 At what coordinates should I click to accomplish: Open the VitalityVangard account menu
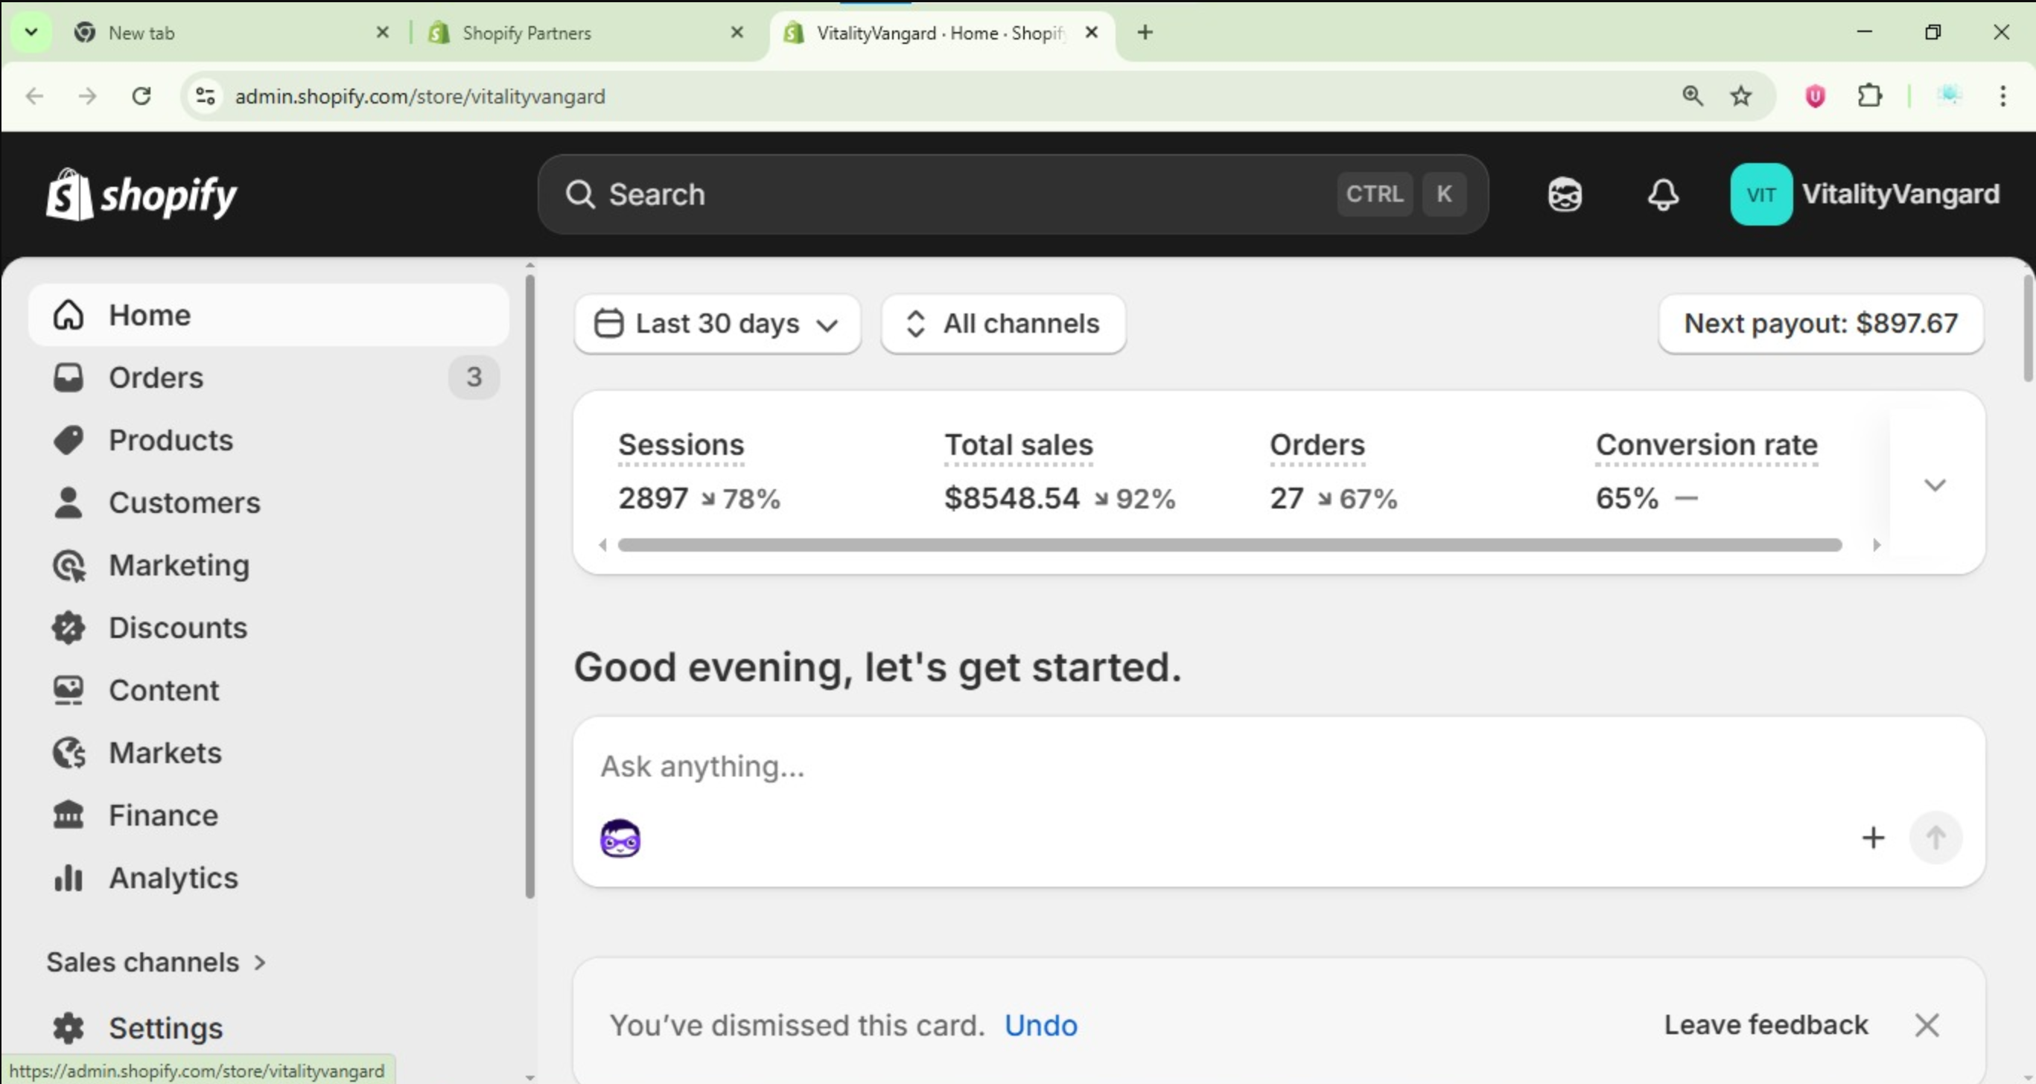point(1865,194)
